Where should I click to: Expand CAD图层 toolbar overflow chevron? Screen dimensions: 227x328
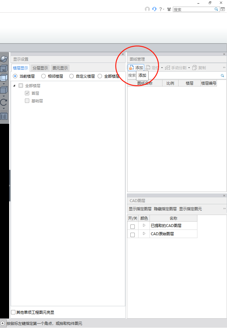[224, 209]
